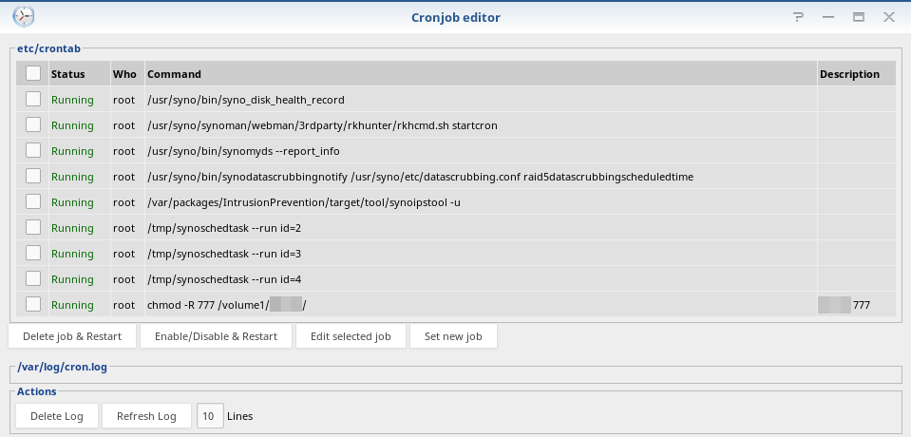Check the chmod -R 777 job checkbox
The image size is (911, 437).
tap(33, 304)
